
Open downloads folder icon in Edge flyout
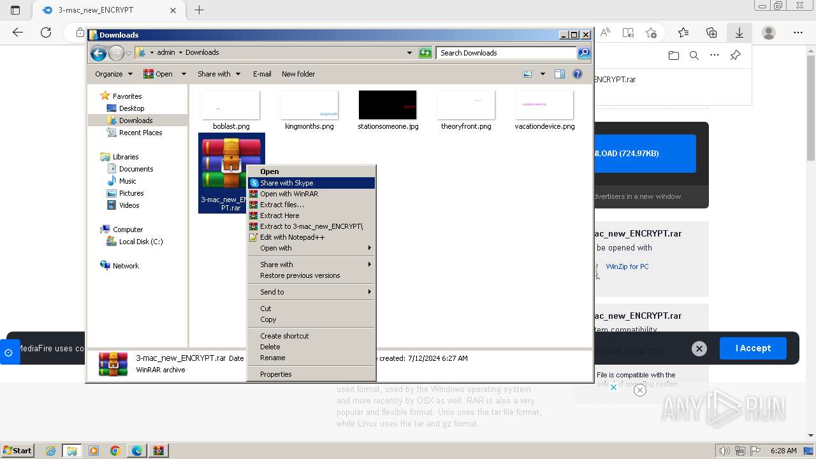pyautogui.click(x=674, y=55)
